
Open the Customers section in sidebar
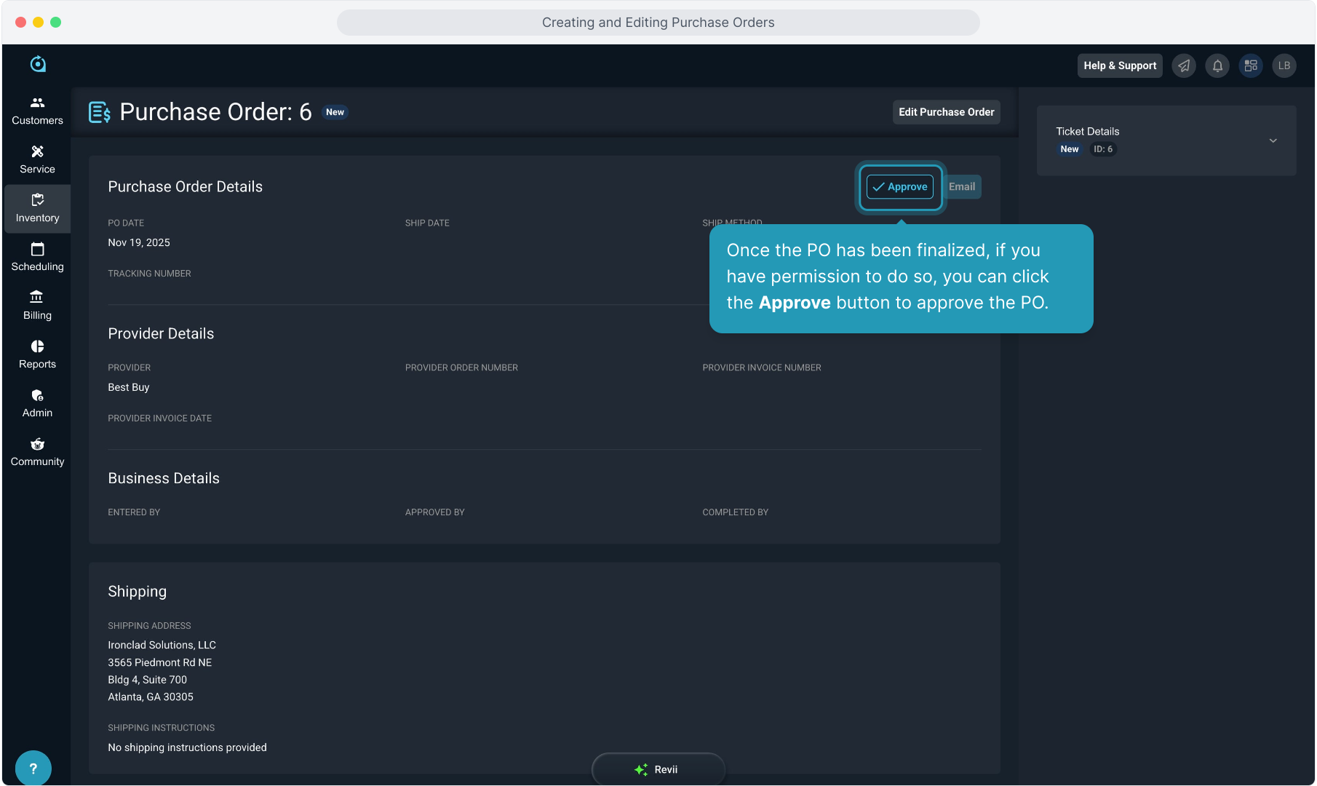click(37, 111)
